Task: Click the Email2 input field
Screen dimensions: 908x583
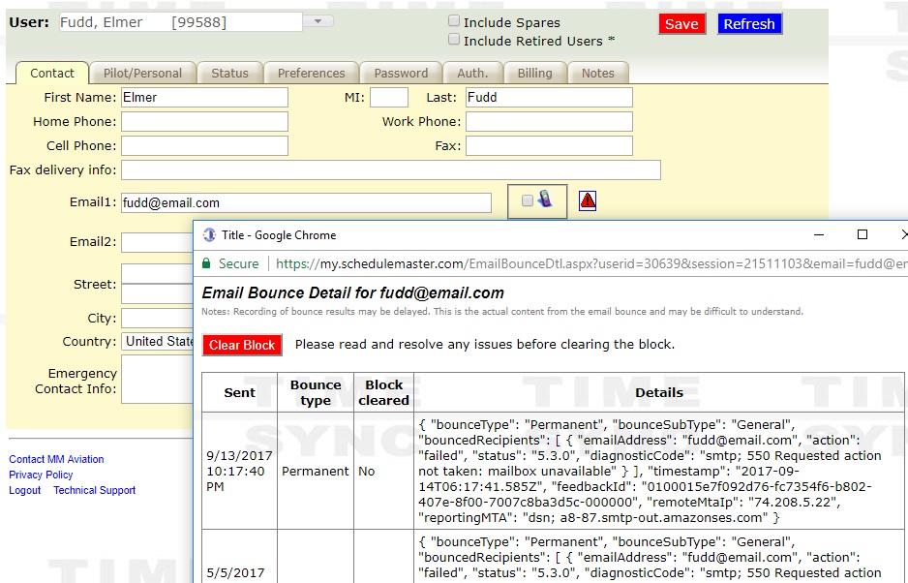Action: coord(157,242)
